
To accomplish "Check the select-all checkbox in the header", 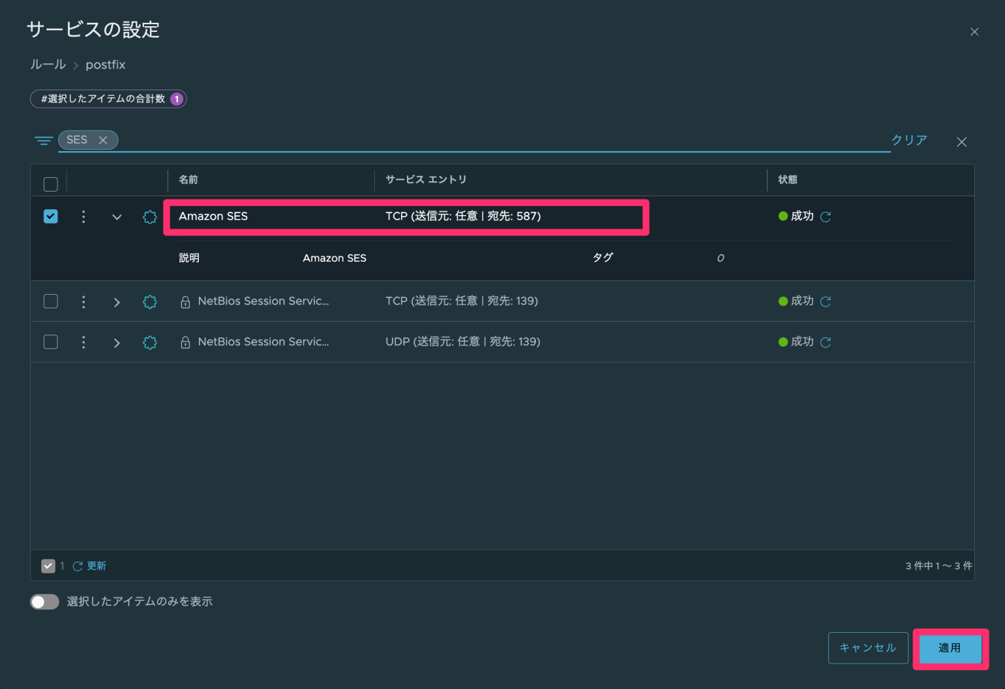I will (x=50, y=184).
